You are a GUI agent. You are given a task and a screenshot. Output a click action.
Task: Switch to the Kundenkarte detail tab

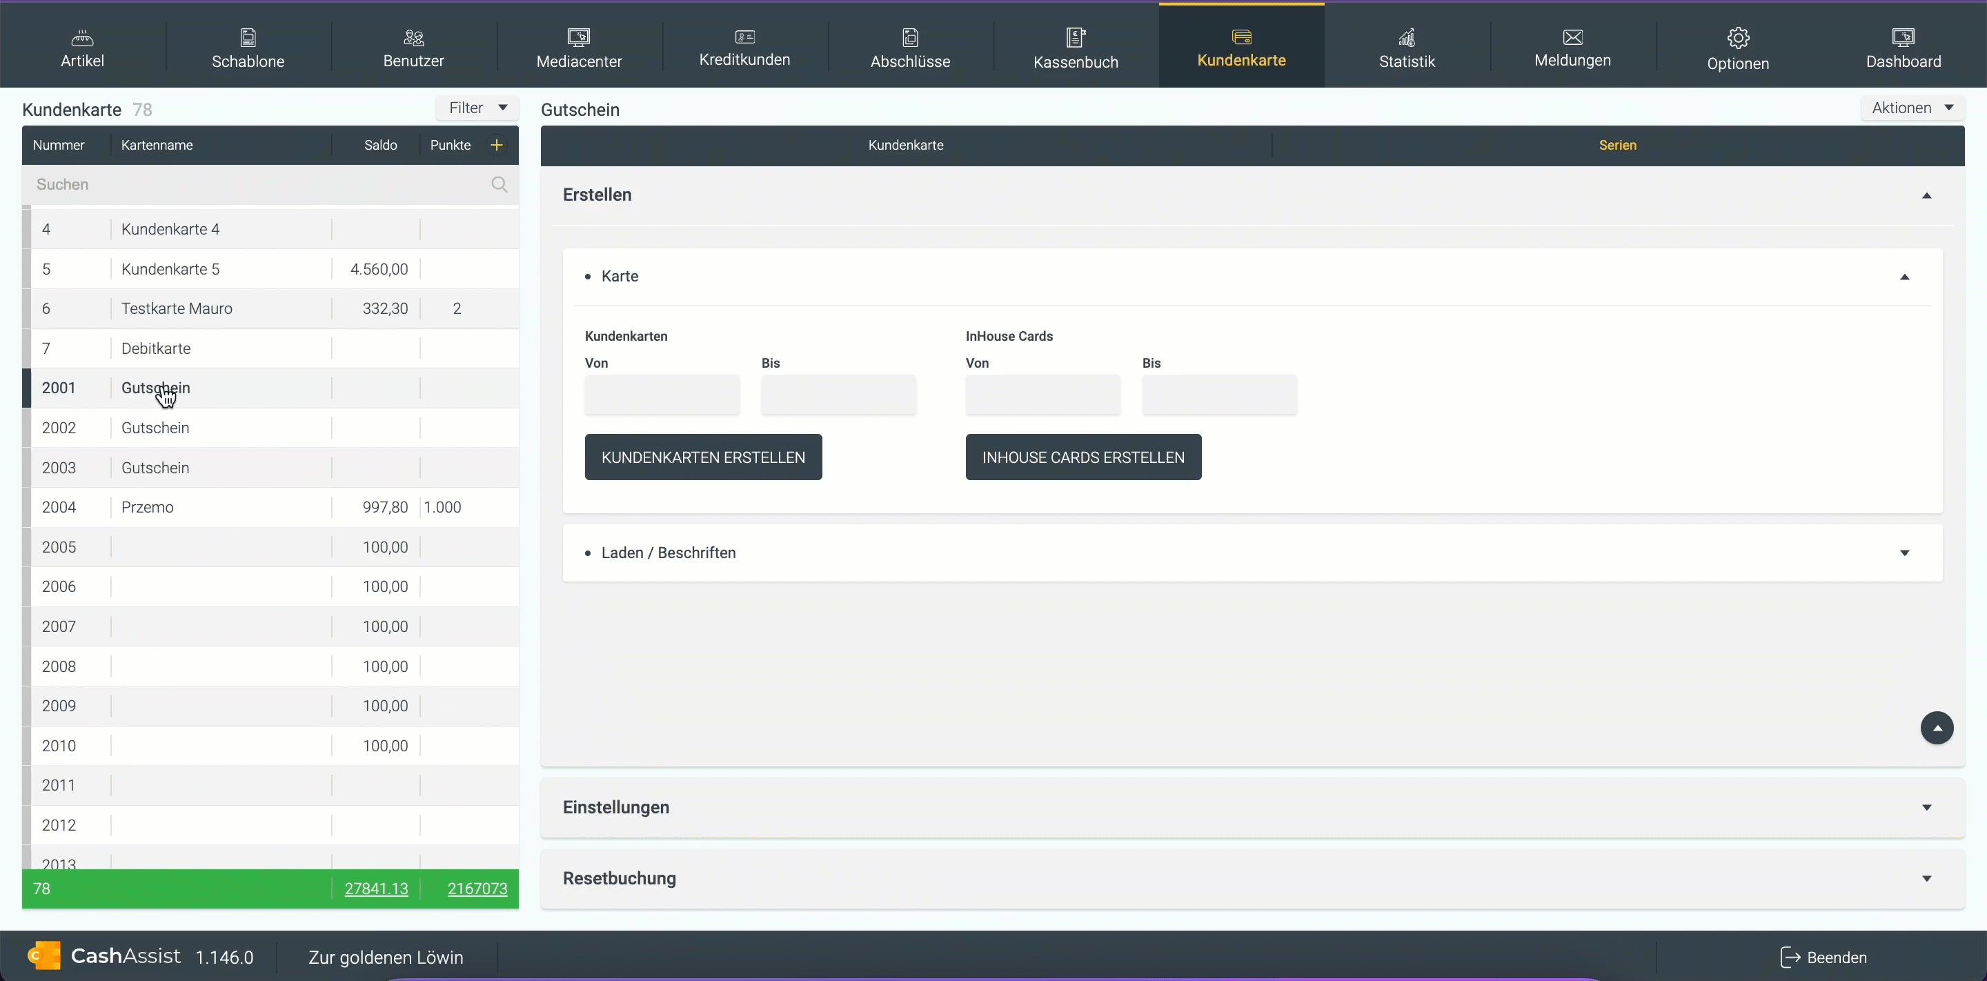click(906, 145)
